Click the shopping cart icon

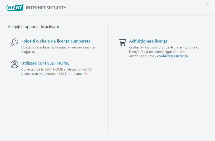(x=122, y=42)
